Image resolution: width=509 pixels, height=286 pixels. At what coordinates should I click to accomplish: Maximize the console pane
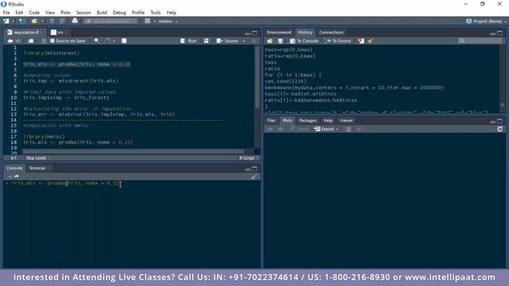(254, 169)
